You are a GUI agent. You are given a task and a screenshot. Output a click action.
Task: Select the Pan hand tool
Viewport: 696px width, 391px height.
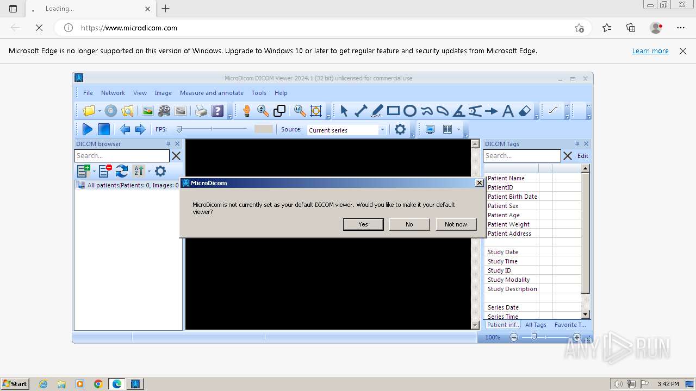point(246,111)
